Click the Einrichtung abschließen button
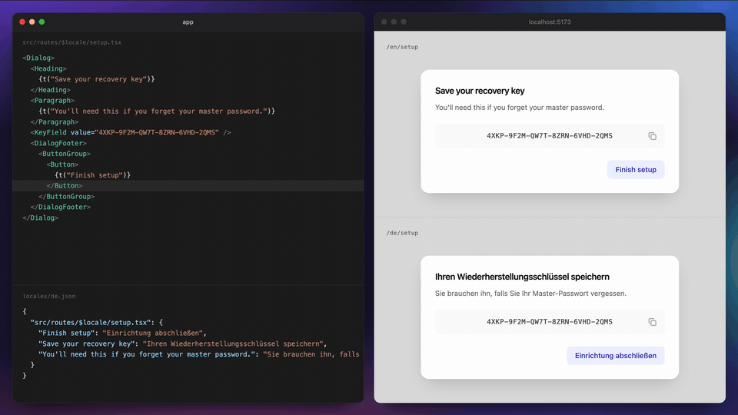738x415 pixels. tap(615, 355)
